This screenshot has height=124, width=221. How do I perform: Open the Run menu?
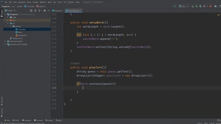55,2
